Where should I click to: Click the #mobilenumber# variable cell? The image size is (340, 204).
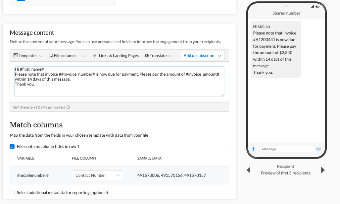point(33,175)
